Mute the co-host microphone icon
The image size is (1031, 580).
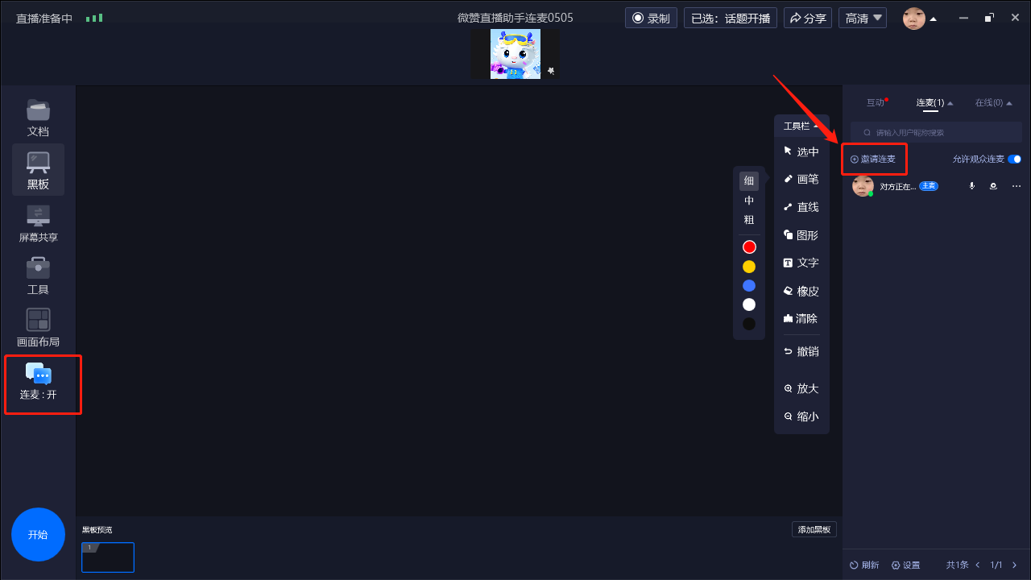[972, 186]
